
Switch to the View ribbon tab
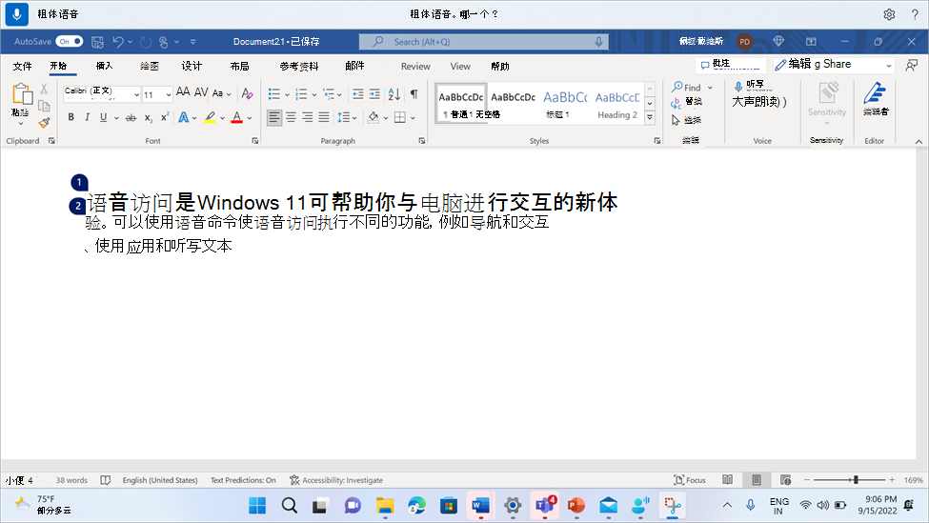460,67
